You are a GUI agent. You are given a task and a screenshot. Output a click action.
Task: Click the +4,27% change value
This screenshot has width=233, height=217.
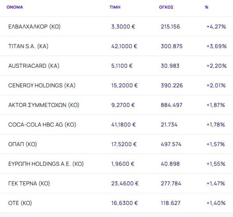point(216,27)
